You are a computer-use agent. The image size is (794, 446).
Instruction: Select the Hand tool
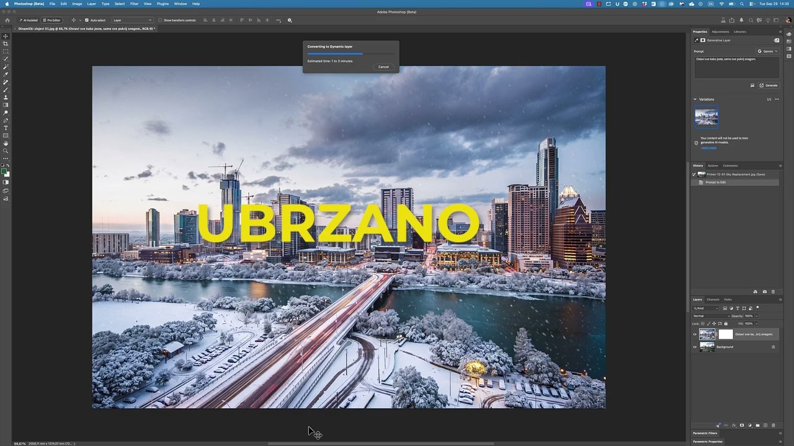click(6, 143)
